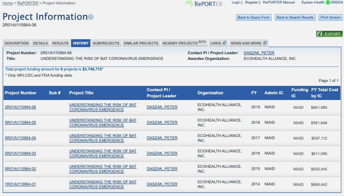Click the $581,646 cost cell
Screen dimensions: 344x196
319,123
